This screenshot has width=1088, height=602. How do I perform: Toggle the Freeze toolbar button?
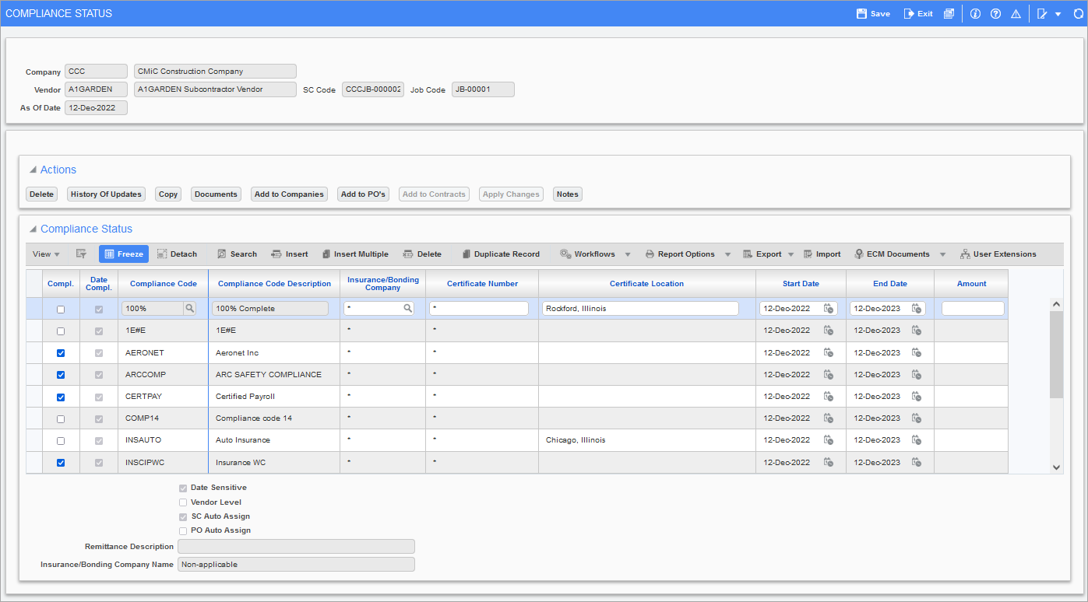124,254
